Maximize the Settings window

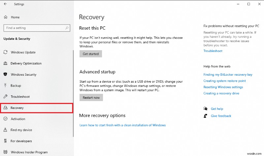pyautogui.click(x=249, y=4)
